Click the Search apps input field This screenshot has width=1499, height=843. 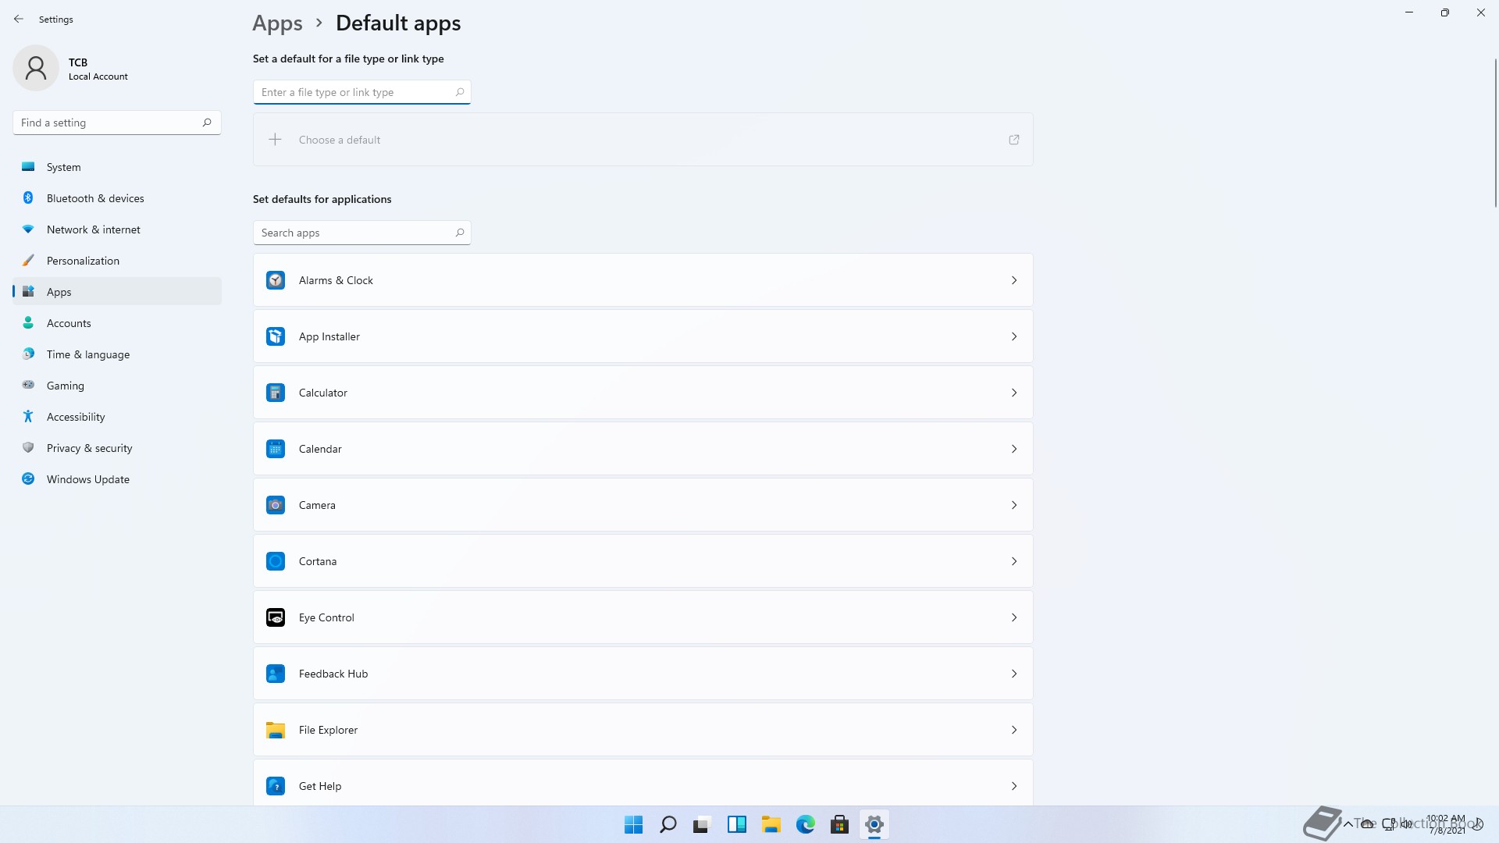coord(361,233)
